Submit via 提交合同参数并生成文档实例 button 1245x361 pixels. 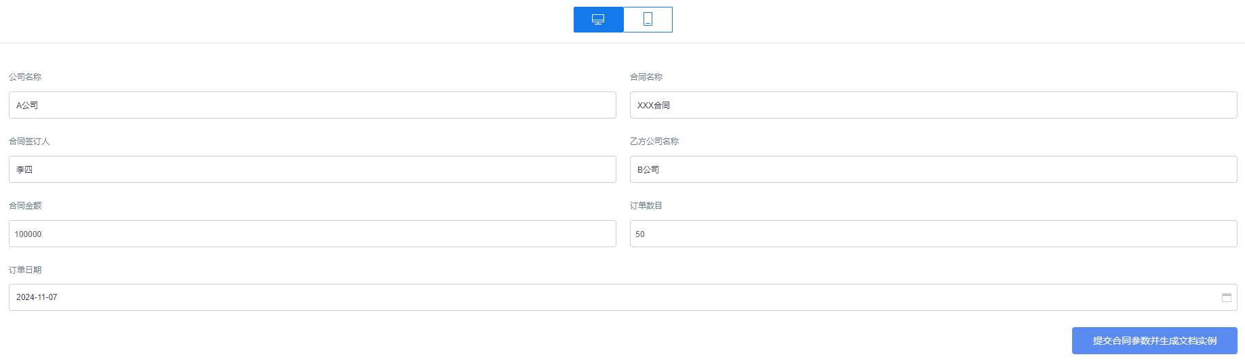pos(1155,341)
